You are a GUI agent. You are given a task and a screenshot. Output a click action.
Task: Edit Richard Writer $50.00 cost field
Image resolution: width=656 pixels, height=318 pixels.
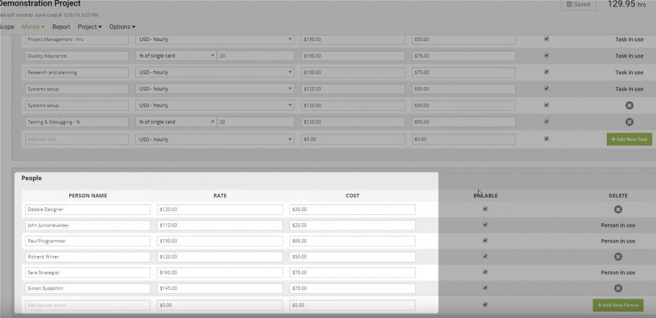click(x=352, y=257)
